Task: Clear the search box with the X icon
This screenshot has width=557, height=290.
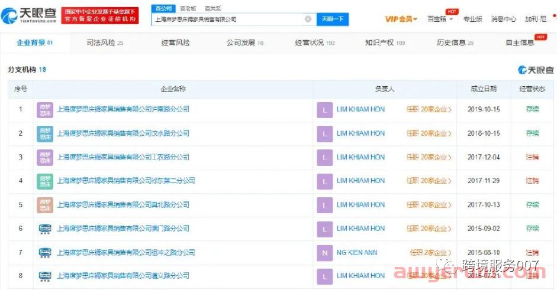Action: (308, 19)
